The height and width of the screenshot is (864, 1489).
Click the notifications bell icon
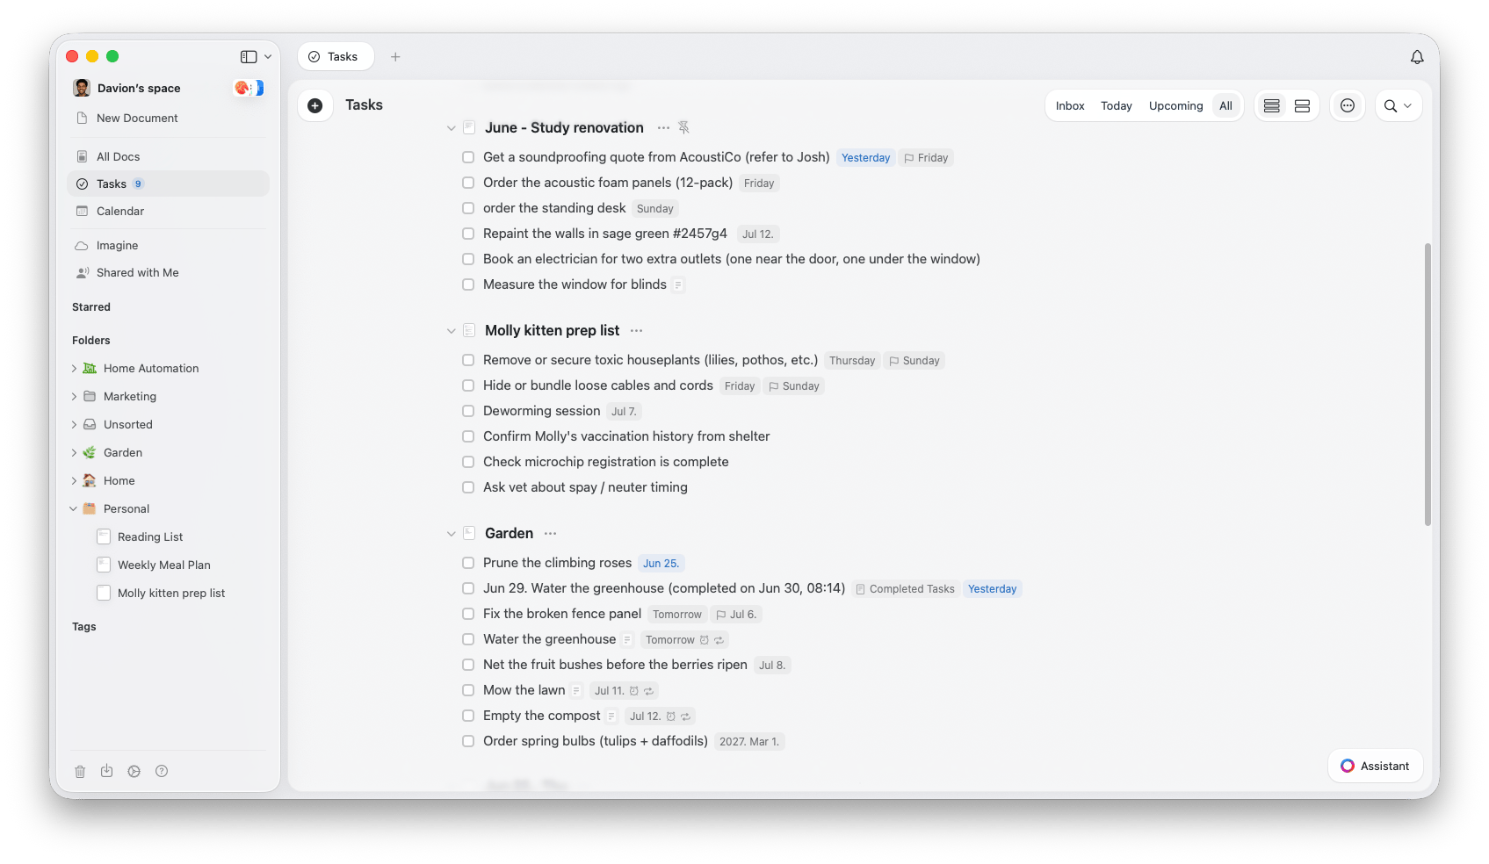1417,57
